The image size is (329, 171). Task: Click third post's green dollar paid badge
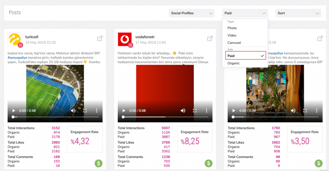(318, 163)
